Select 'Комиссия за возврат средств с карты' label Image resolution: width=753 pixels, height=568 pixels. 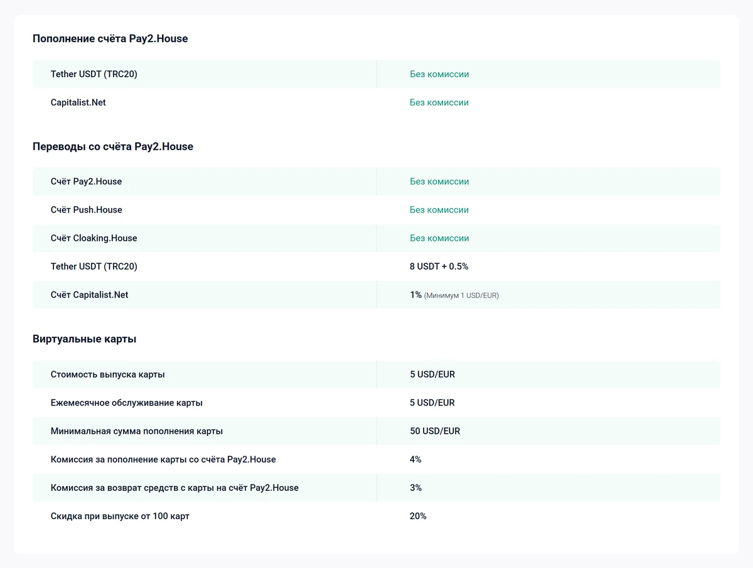point(174,488)
